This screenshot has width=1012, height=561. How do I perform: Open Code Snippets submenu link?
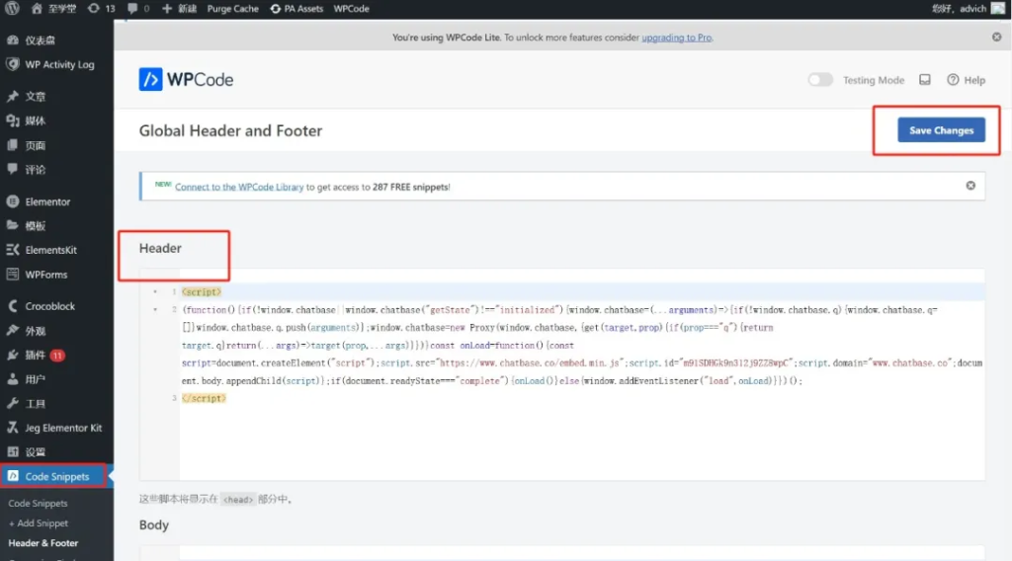pos(38,503)
